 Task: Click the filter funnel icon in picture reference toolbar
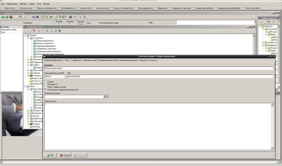tap(60, 17)
